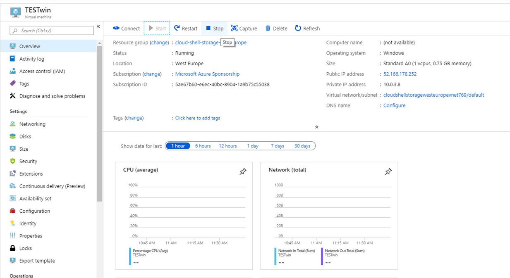The height and width of the screenshot is (278, 510).
Task: Click the Capture icon in toolbar
Action: pos(235,29)
